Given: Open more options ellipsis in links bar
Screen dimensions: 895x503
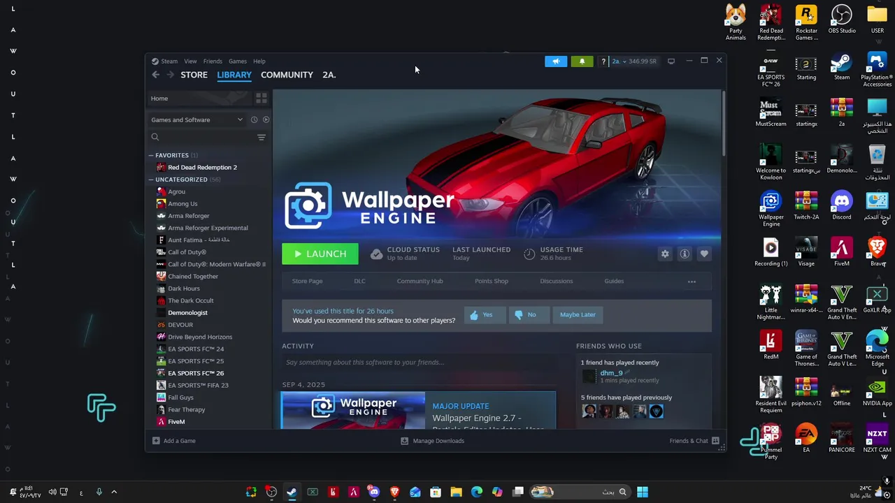Looking at the screenshot, I should tap(692, 282).
